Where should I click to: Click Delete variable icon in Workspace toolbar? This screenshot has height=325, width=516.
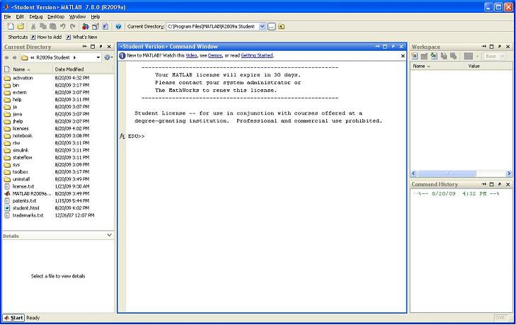[x=454, y=57]
